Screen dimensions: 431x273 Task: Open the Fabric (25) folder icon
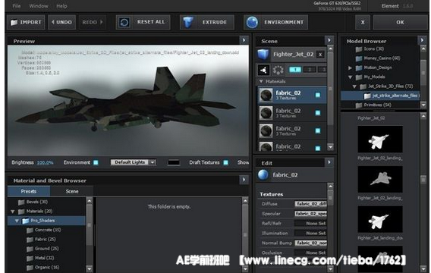pyautogui.click(x=30, y=240)
